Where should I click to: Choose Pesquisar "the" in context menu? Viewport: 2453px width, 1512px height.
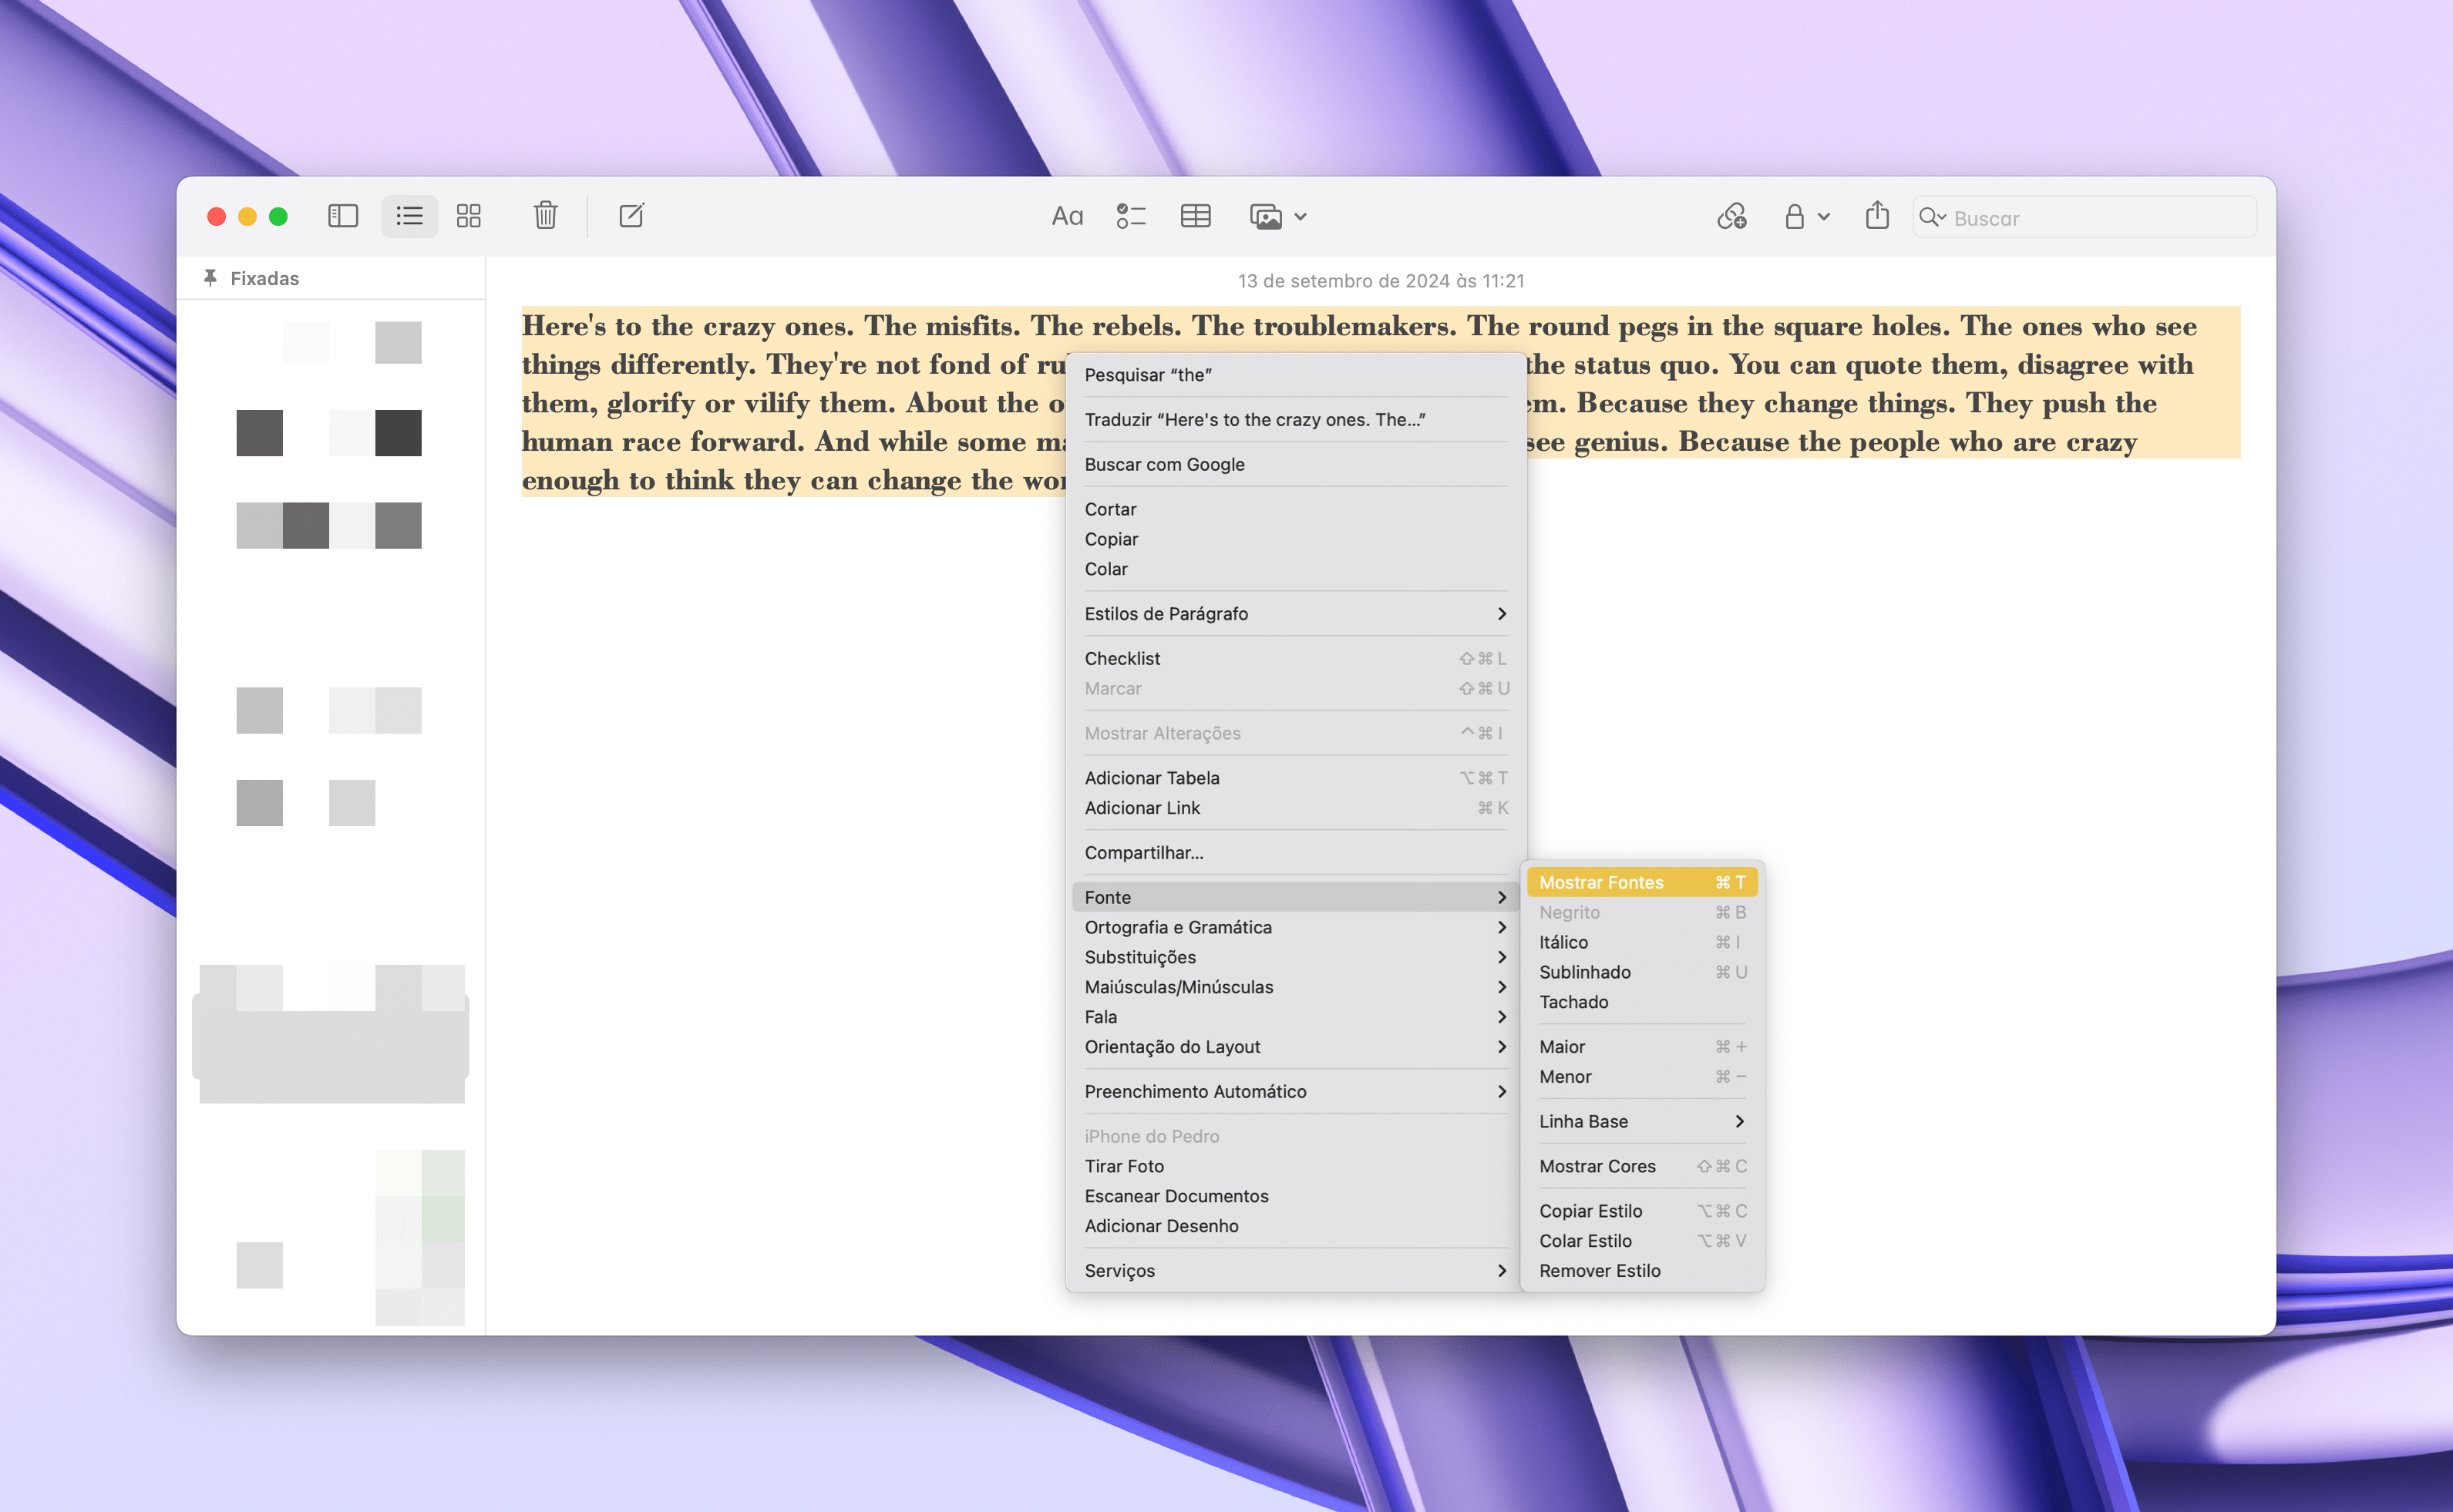[1296, 375]
